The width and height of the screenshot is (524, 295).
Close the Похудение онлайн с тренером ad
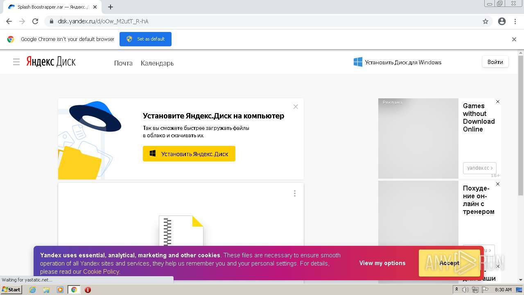click(x=498, y=184)
